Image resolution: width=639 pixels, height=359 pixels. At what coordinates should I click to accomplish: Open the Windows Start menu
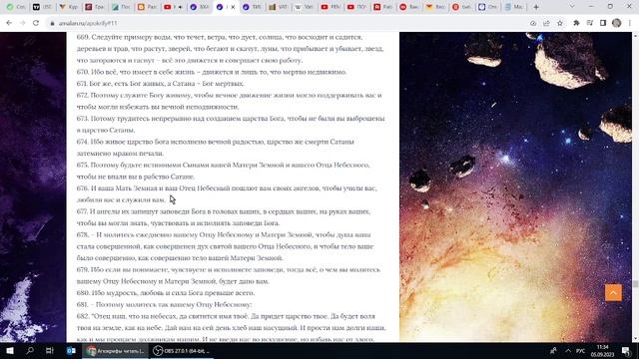(x=10, y=350)
